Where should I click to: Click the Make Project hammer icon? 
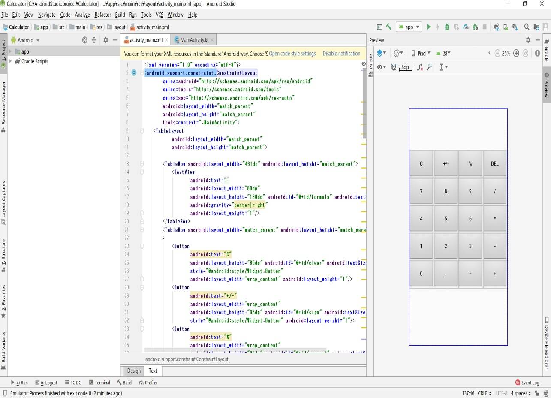click(x=389, y=27)
